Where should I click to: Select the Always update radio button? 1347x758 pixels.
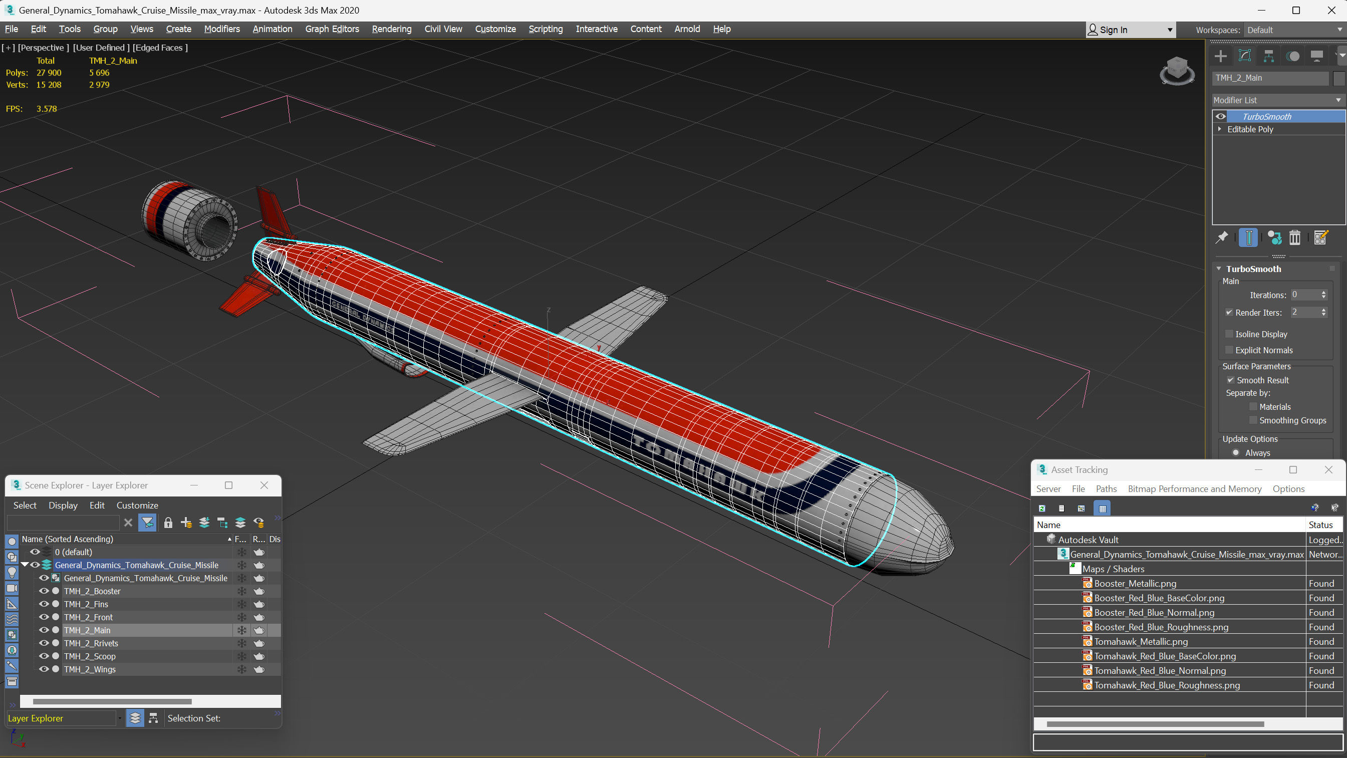pos(1236,453)
